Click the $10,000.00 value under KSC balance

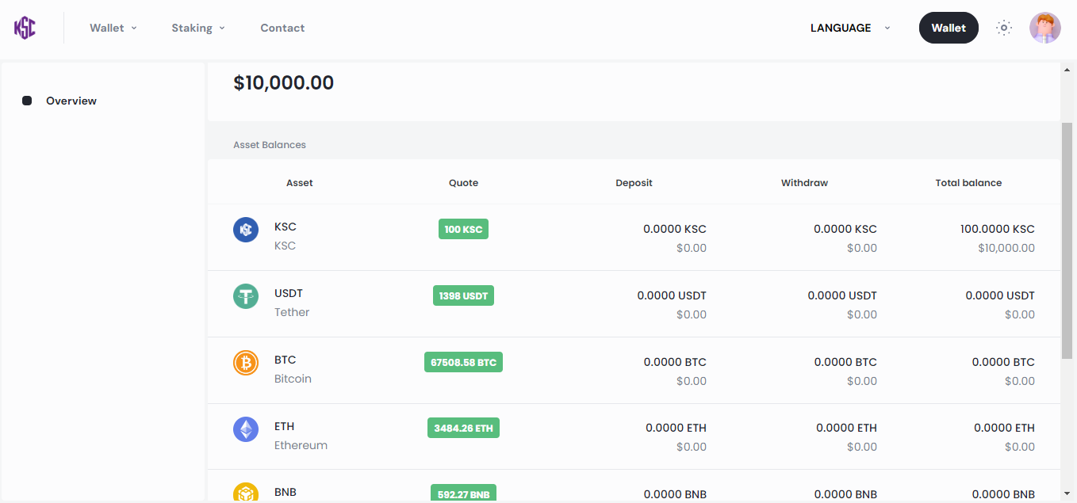[x=1006, y=248]
